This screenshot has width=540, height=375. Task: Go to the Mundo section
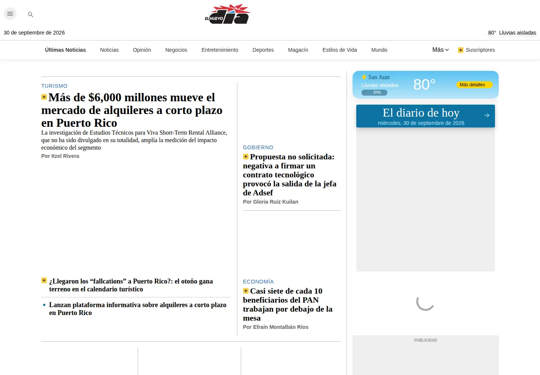[379, 50]
